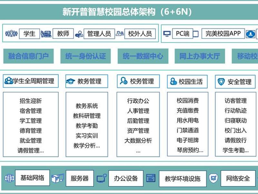The width and height of the screenshot is (258, 194).
Task: Open the 网上办事大厅 platform block
Action: (x=200, y=56)
